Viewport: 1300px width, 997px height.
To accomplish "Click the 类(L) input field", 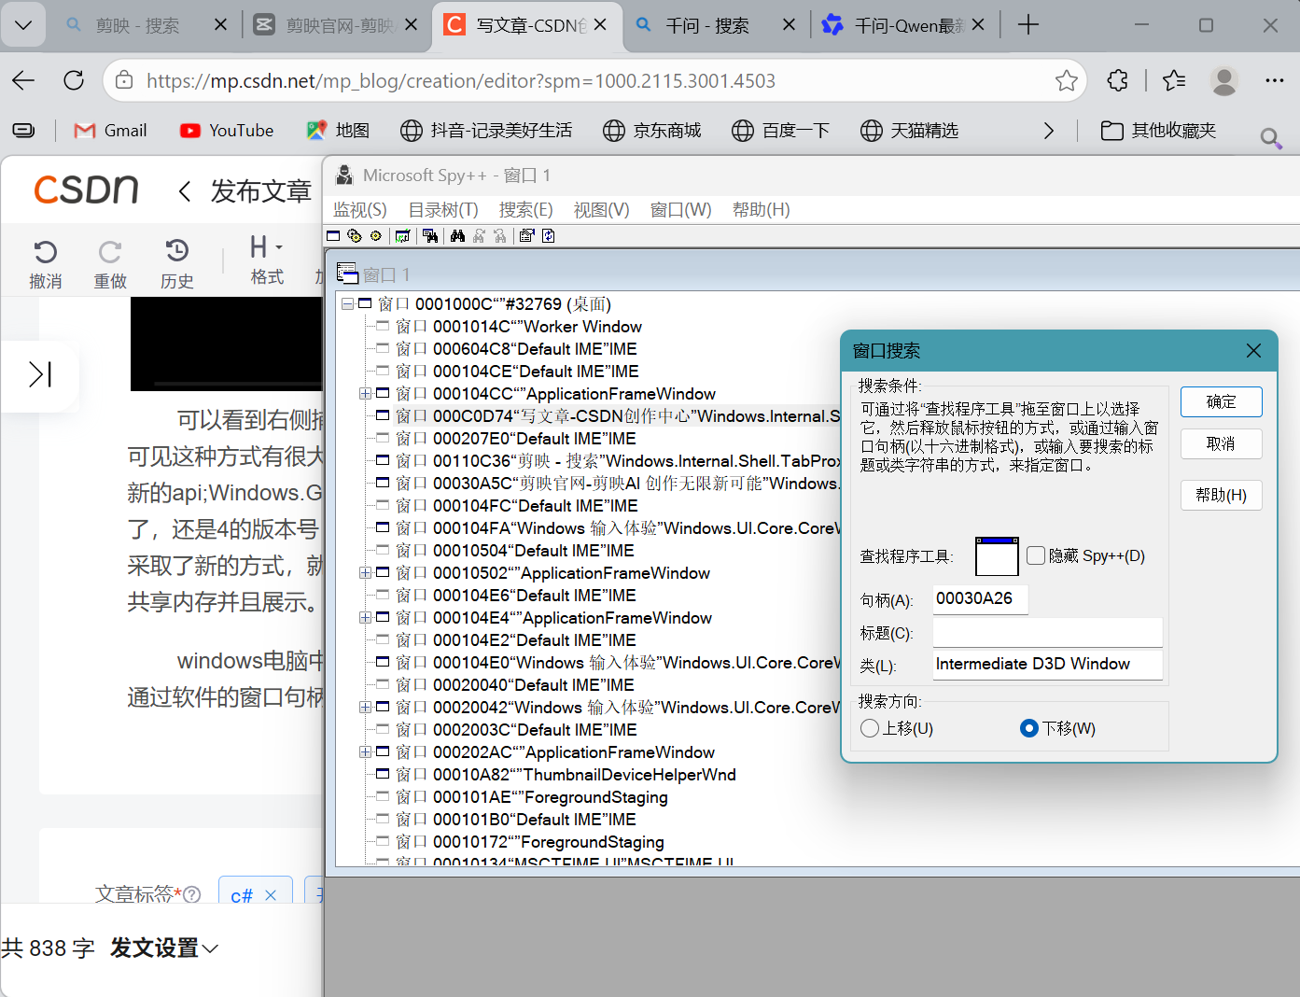I will (1047, 665).
